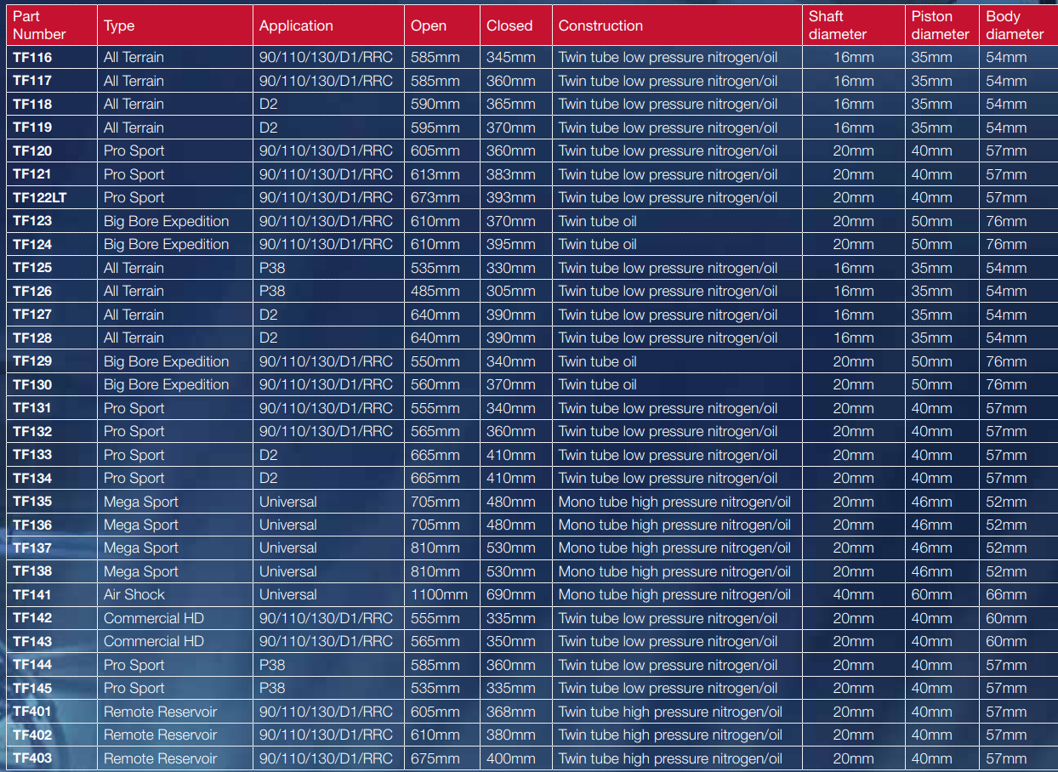Click part number TF403
Image resolution: width=1058 pixels, height=772 pixels.
tap(32, 759)
